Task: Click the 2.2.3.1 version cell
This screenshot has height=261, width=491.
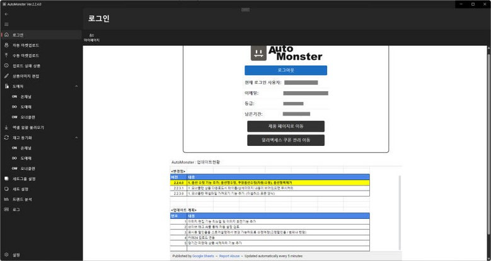Action: 178,188
